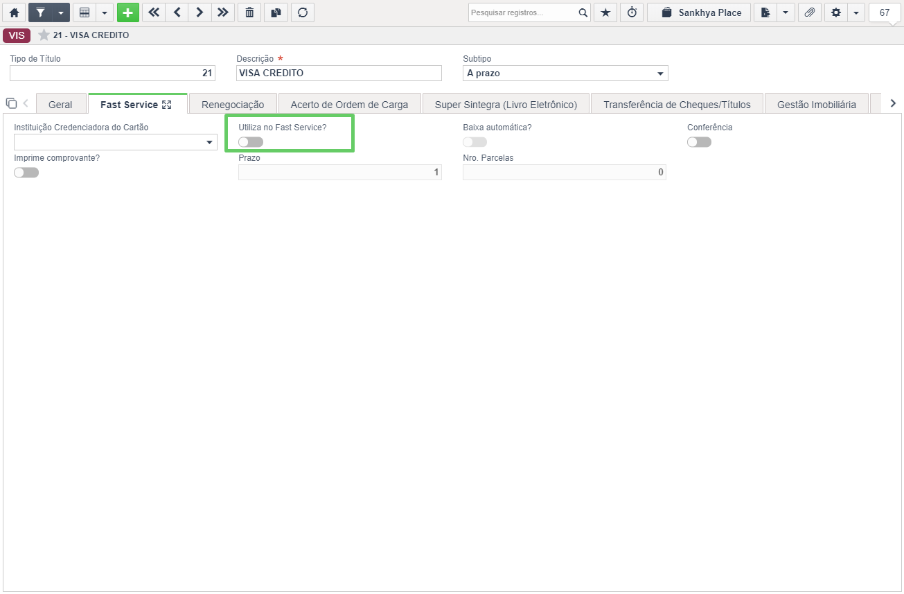Image resolution: width=904 pixels, height=594 pixels.
Task: Switch to Transferência de Cheques/Títulos tab
Action: pyautogui.click(x=677, y=105)
